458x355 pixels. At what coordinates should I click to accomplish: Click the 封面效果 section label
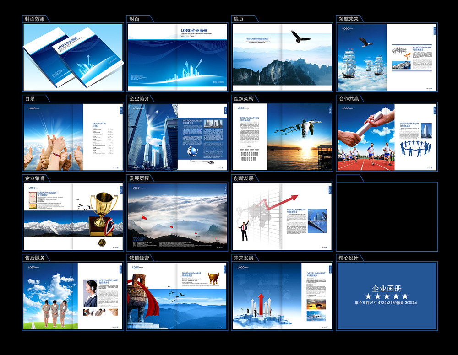click(x=35, y=19)
